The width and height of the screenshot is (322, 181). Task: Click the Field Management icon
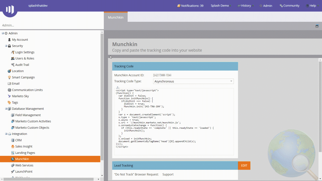tap(12, 115)
